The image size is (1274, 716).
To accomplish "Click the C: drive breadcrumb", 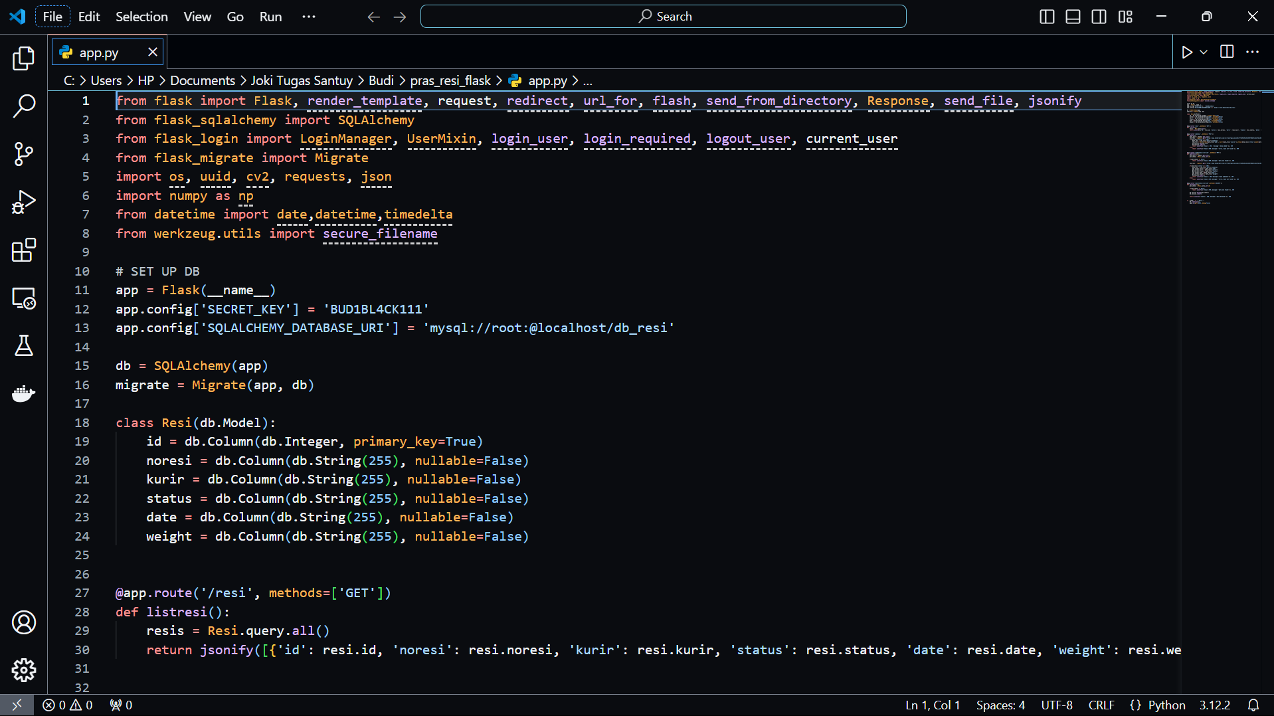I will point(69,80).
